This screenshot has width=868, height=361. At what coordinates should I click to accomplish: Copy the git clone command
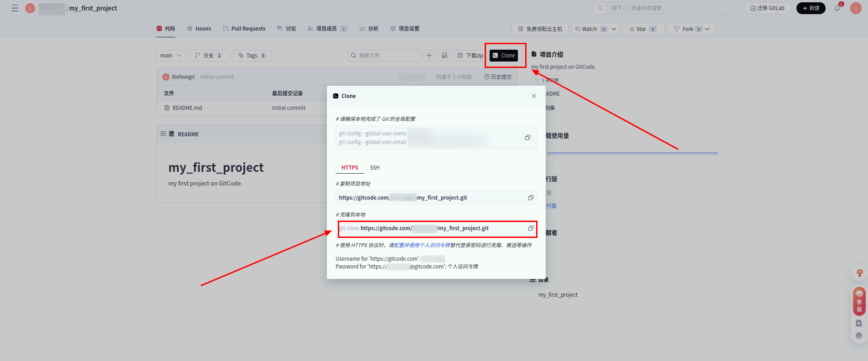[x=531, y=228]
